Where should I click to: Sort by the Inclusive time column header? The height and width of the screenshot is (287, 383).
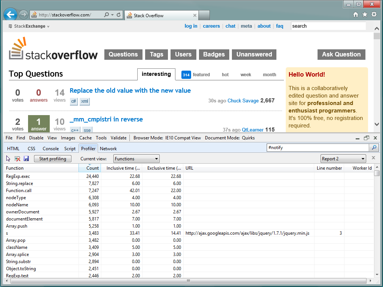pos(122,168)
